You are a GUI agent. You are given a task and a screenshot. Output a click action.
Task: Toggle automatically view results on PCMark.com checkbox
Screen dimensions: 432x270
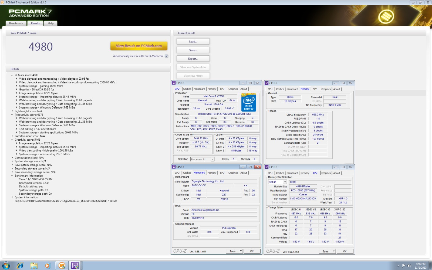point(166,56)
